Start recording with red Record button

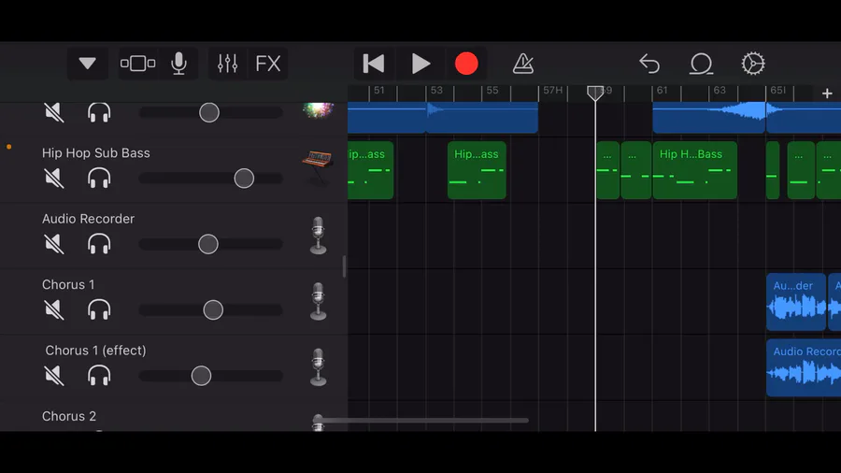[466, 64]
